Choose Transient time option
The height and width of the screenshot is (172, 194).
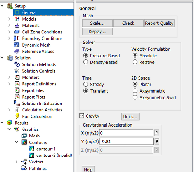pos(86,91)
